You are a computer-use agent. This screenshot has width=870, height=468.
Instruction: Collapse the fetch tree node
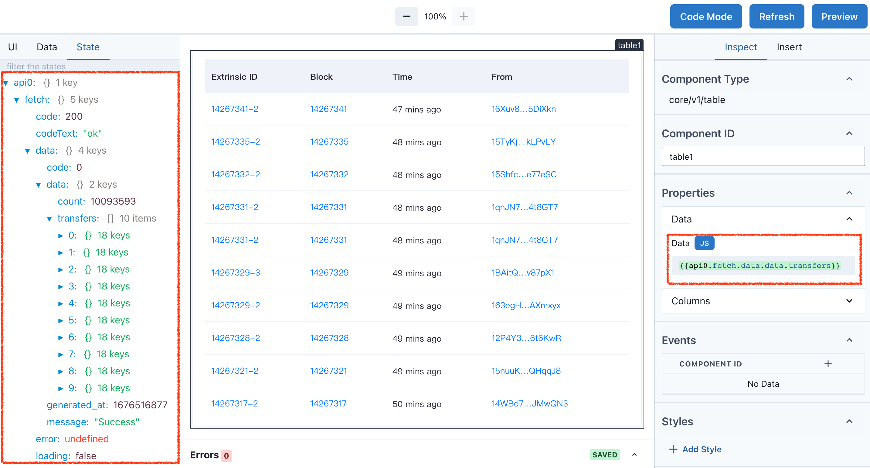17,100
